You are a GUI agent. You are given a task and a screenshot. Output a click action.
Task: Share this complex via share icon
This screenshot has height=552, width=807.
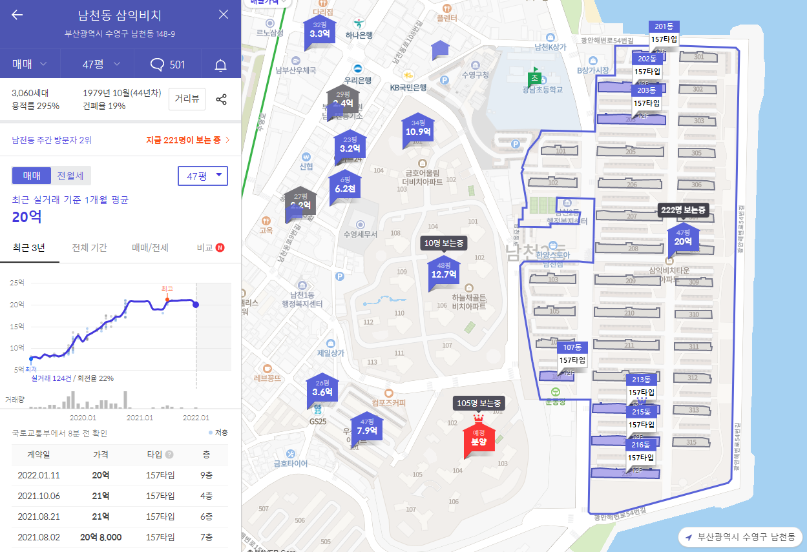point(221,99)
